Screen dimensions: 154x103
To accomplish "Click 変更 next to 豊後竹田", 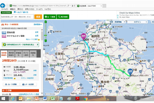I will pyautogui.click(x=37, y=32).
